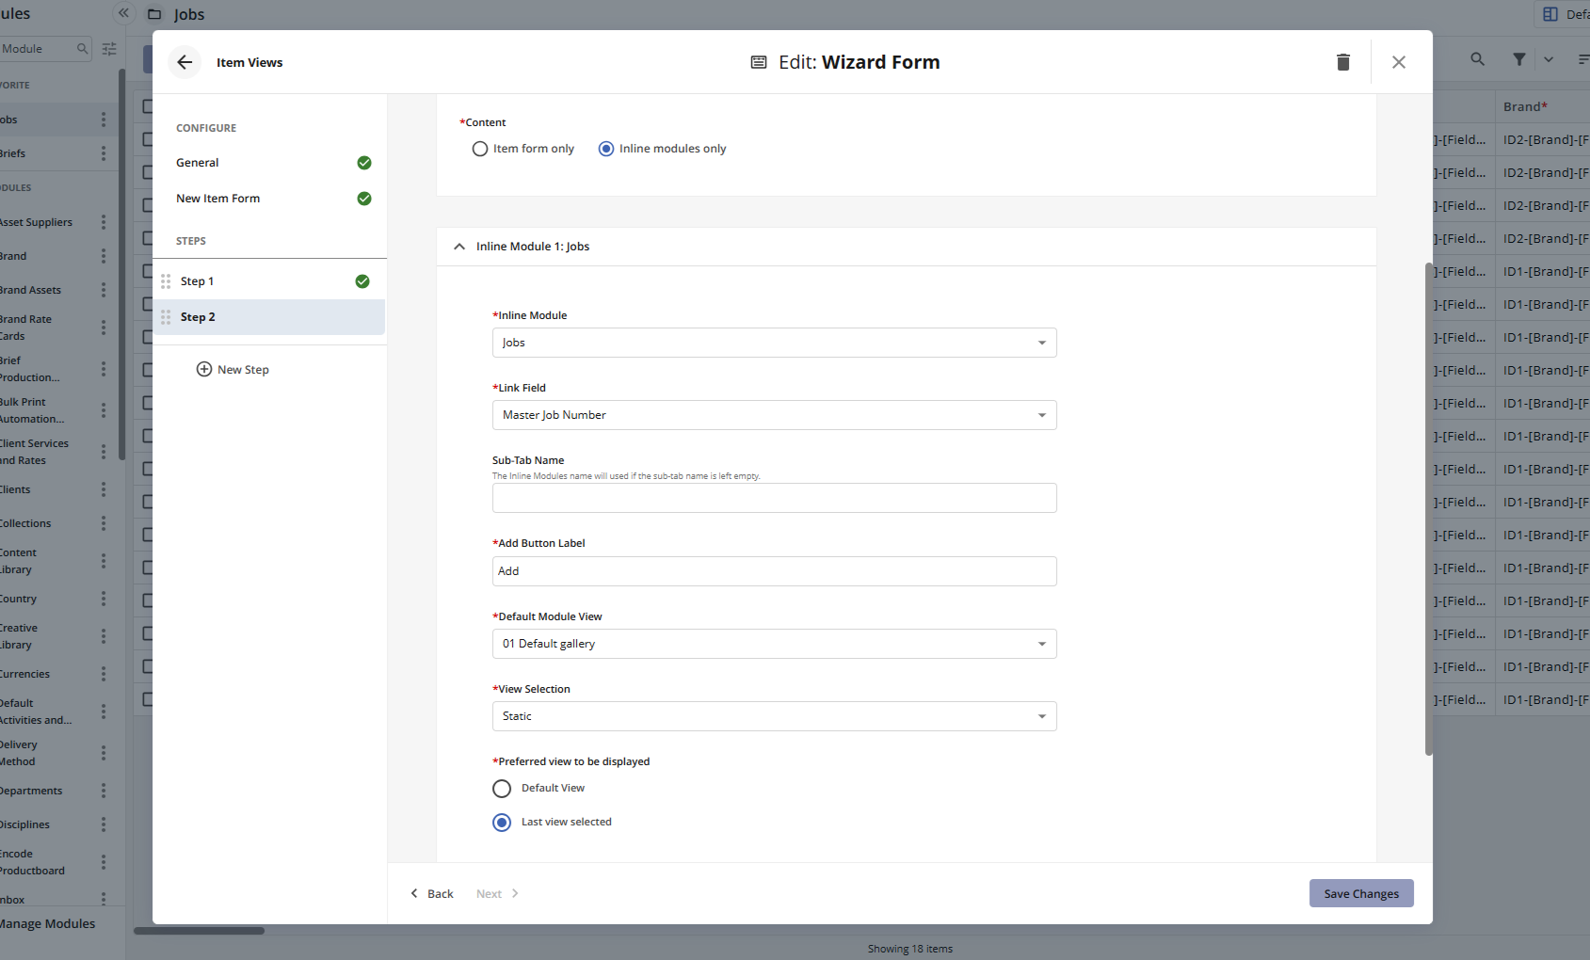1590x960 pixels.
Task: Click the Showing 18 items status text
Action: 910,949
